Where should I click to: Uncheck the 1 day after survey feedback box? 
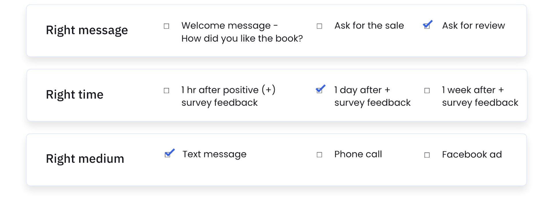click(319, 90)
